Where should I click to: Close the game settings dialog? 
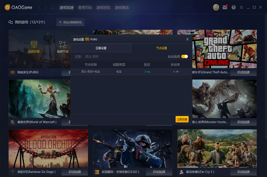pos(187,39)
